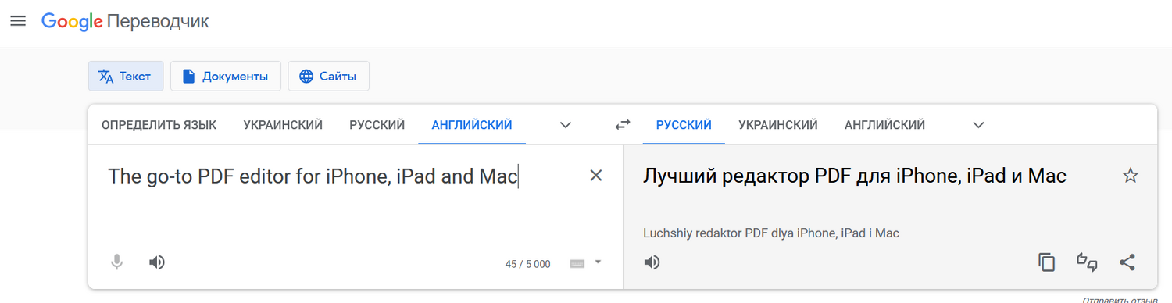The image size is (1172, 303).
Task: Clear the source text with X
Action: click(x=595, y=176)
